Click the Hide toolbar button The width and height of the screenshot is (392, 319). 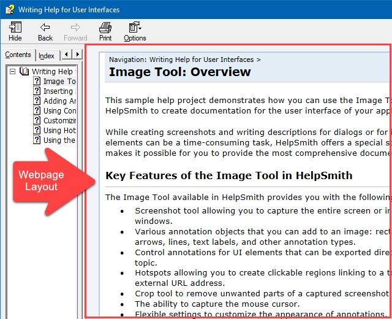pos(15,31)
